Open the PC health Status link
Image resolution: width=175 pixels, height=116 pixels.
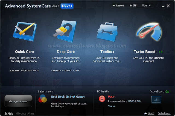pos(111,106)
